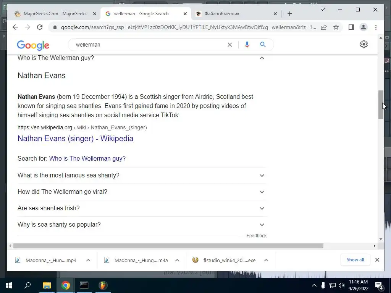Screen dimensions: 391x293
Task: Open options for Madonna m4a download
Action: coord(177,260)
